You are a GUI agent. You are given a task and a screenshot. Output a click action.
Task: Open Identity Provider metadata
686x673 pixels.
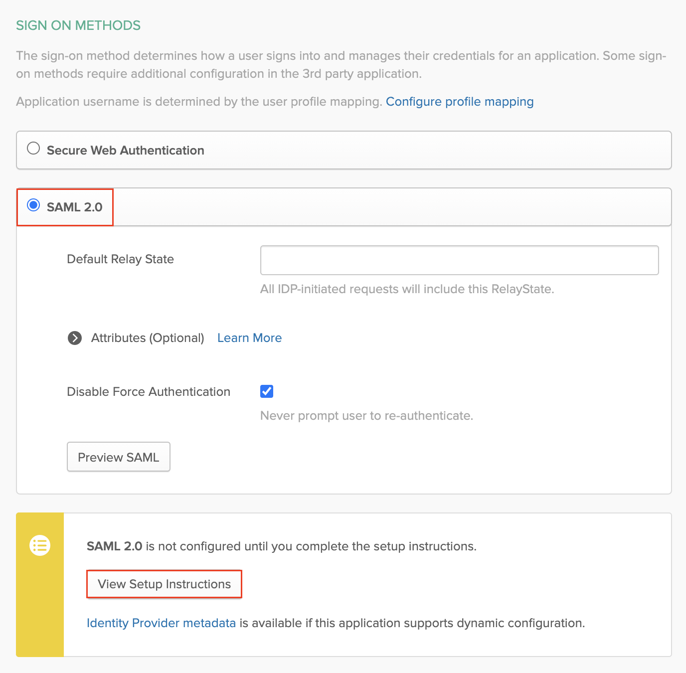coord(161,623)
